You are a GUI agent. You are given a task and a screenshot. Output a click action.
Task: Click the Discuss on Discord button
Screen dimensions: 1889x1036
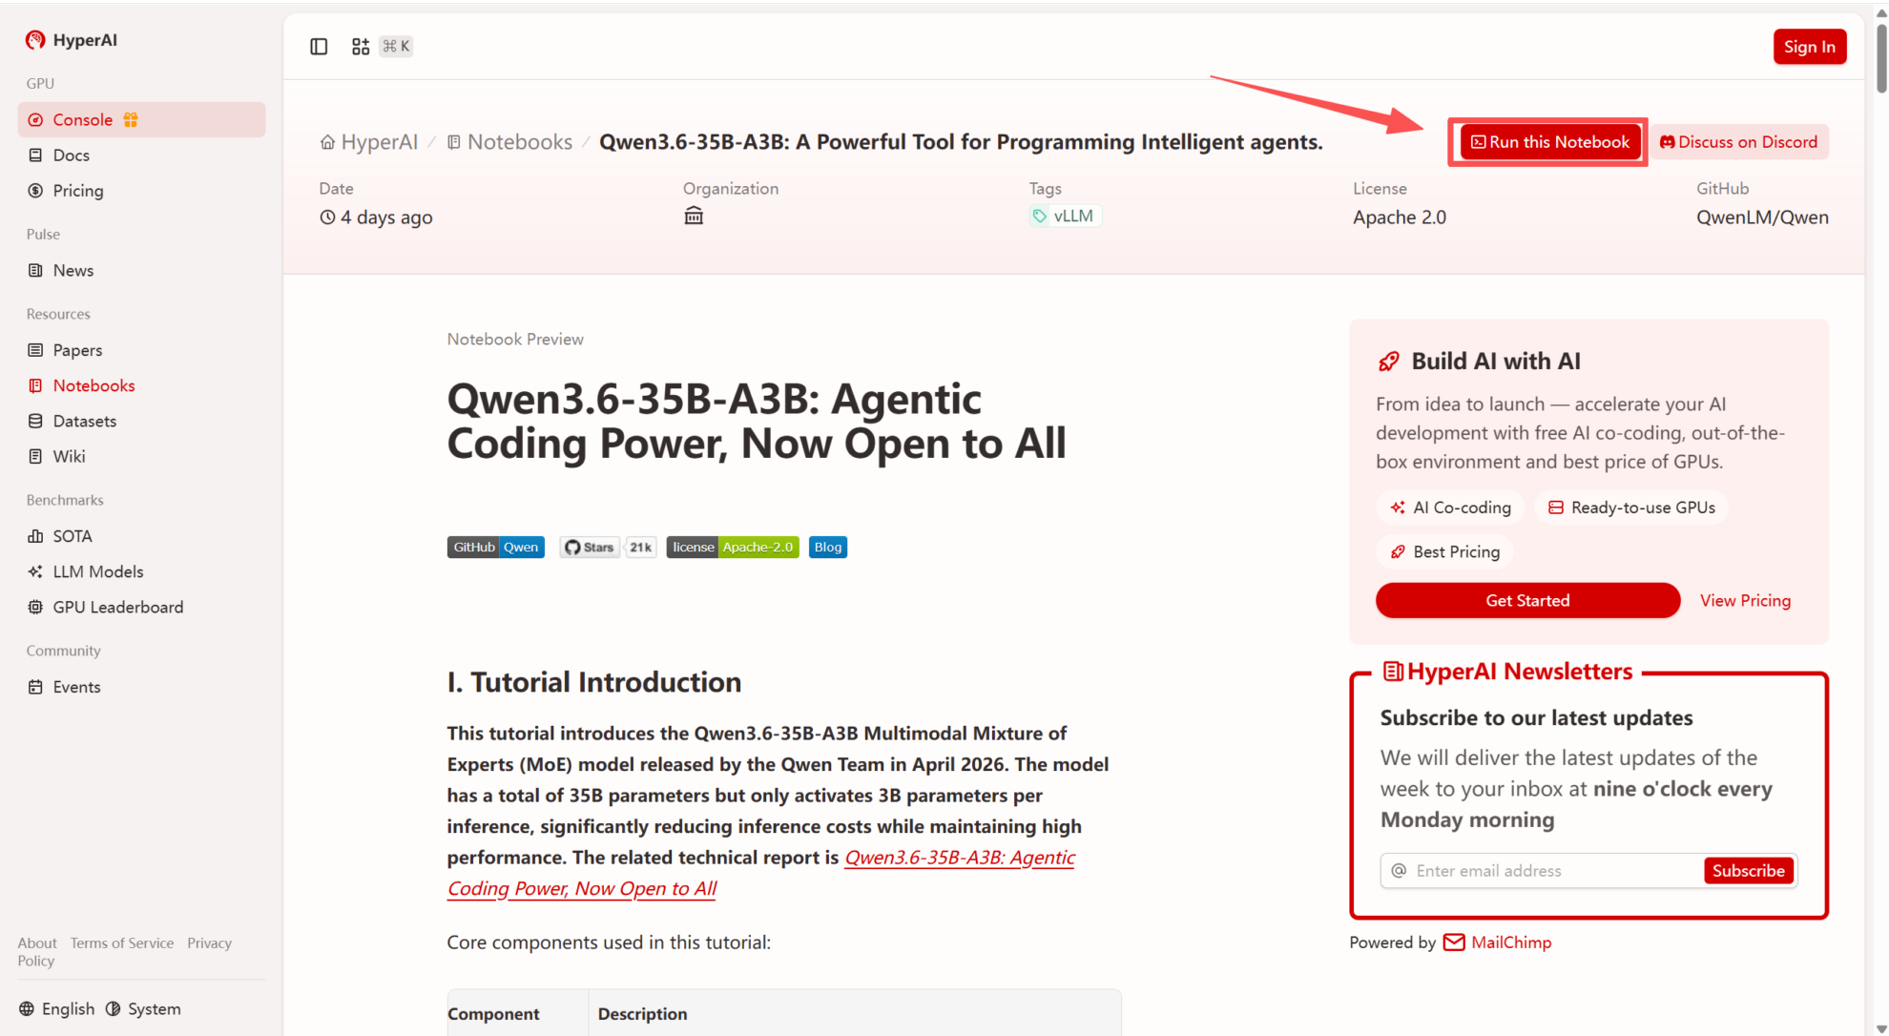[x=1739, y=142]
